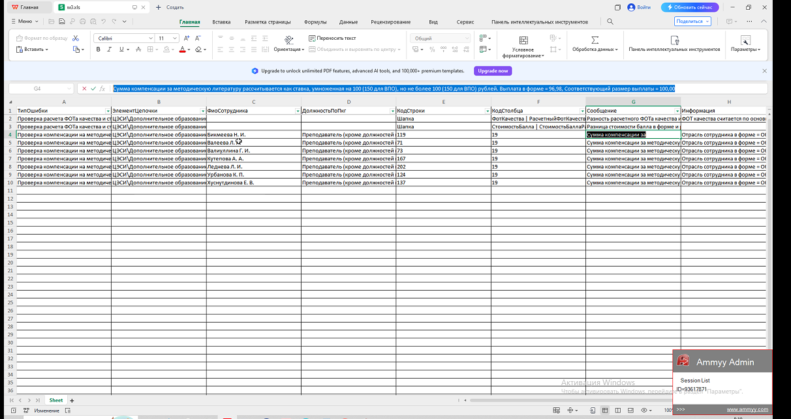Click the Bold formatting icon
The width and height of the screenshot is (791, 419).
100,49
